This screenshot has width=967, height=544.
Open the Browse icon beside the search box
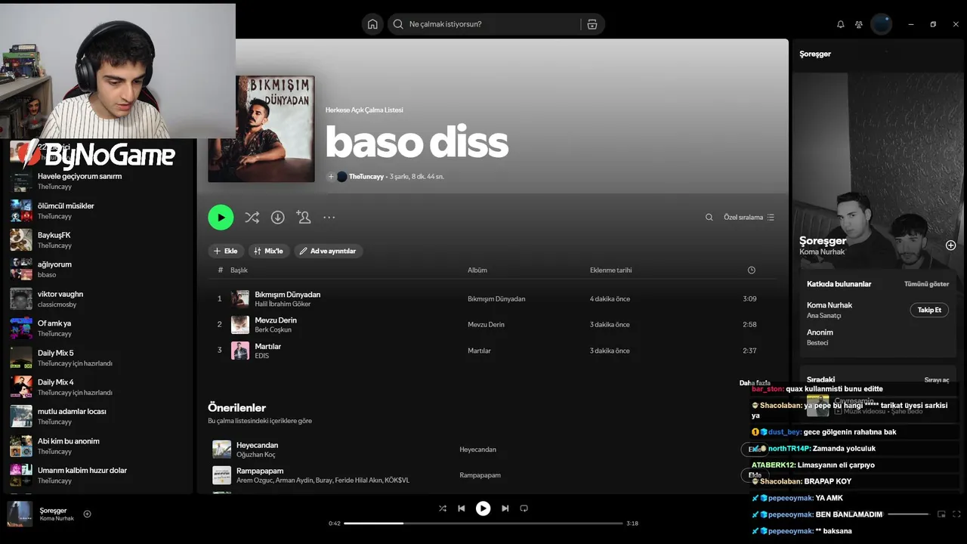pos(592,24)
